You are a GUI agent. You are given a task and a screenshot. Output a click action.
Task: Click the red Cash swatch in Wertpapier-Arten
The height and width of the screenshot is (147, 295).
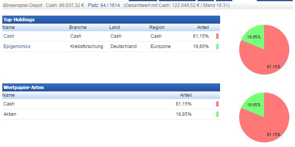(217, 104)
